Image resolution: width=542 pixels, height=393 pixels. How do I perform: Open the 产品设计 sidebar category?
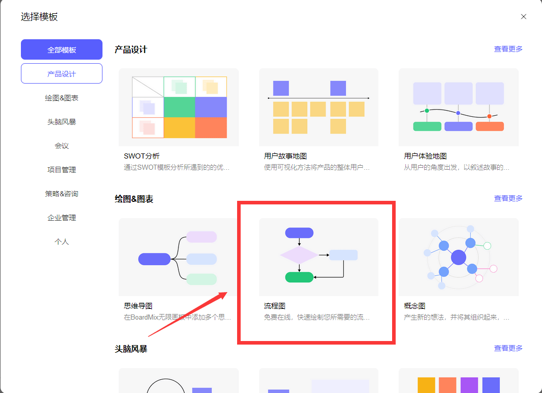[62, 73]
